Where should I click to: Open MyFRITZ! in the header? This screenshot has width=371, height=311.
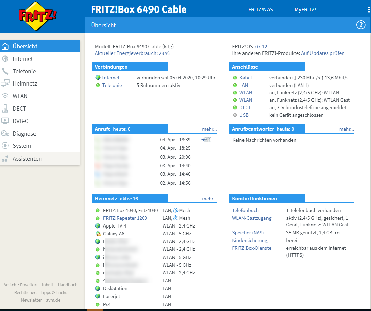pyautogui.click(x=305, y=10)
